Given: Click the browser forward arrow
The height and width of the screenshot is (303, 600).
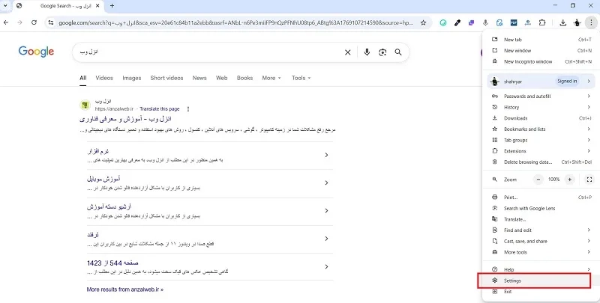Looking at the screenshot, I should (x=20, y=22).
